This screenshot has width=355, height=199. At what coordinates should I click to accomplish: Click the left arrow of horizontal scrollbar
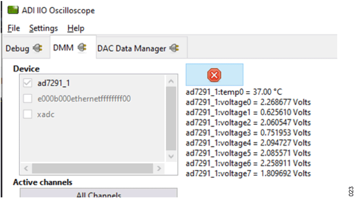tap(26, 168)
